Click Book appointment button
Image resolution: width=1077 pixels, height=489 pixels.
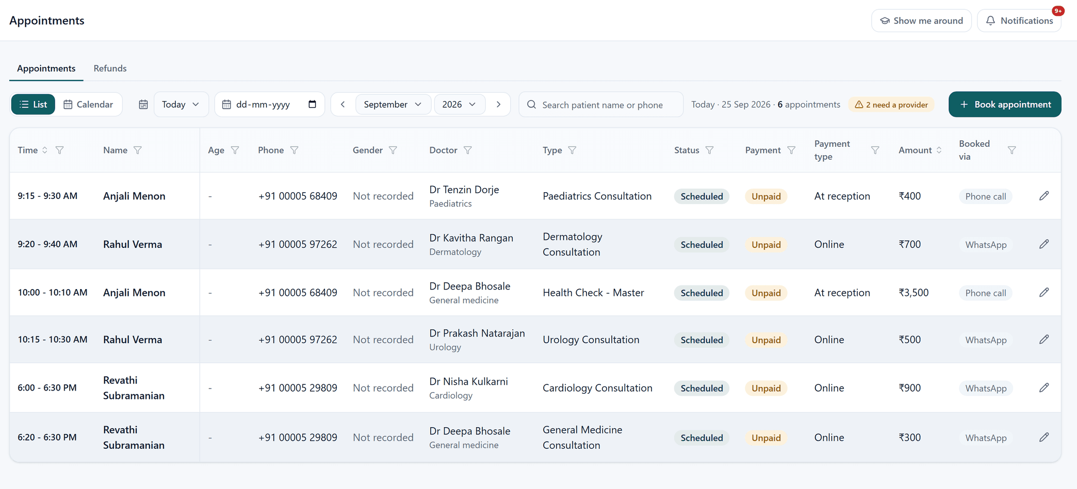point(1005,105)
